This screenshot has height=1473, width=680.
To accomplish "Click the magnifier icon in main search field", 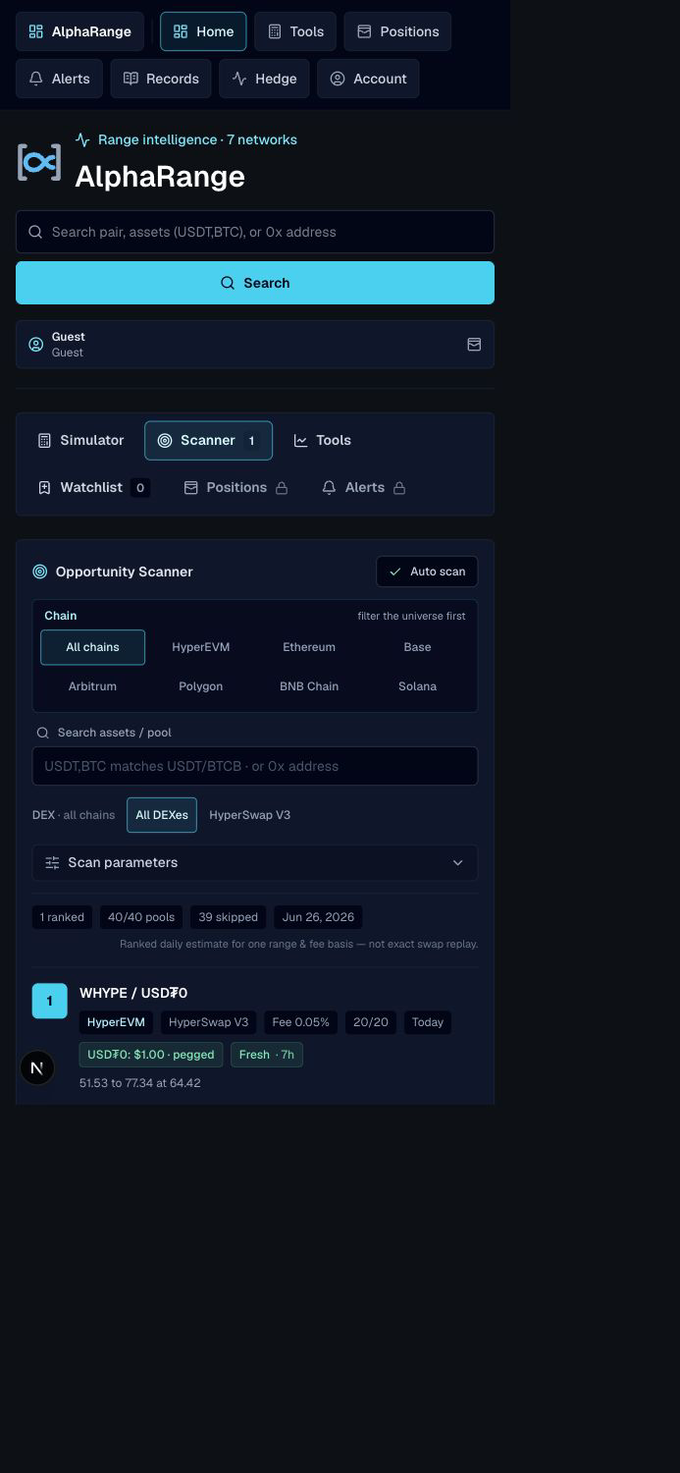I will click(x=35, y=232).
